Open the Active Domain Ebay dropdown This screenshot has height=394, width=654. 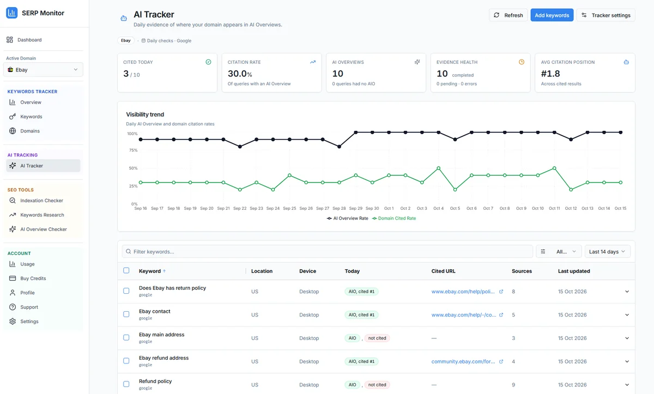click(44, 70)
